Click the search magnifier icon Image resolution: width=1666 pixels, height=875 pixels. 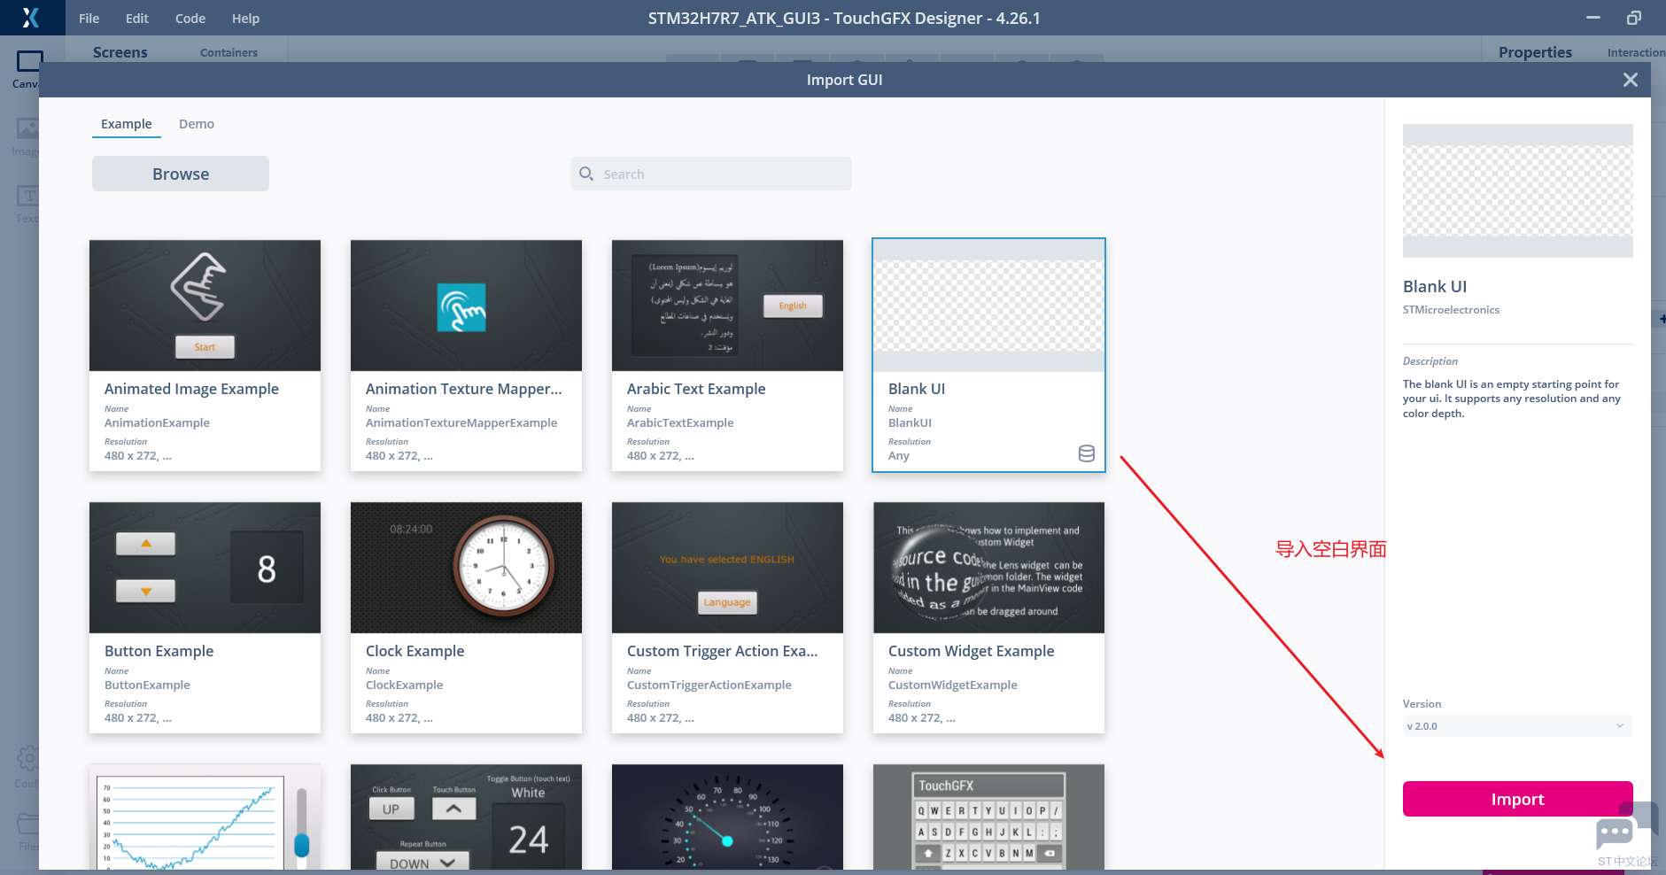coord(586,174)
